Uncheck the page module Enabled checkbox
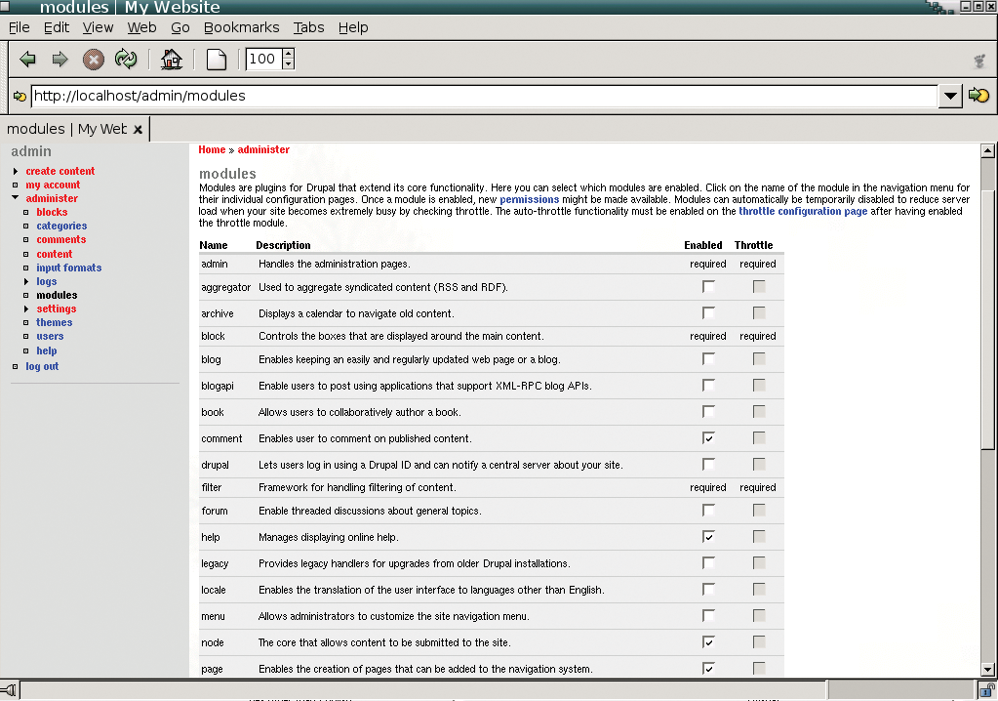Image resolution: width=998 pixels, height=701 pixels. click(708, 668)
